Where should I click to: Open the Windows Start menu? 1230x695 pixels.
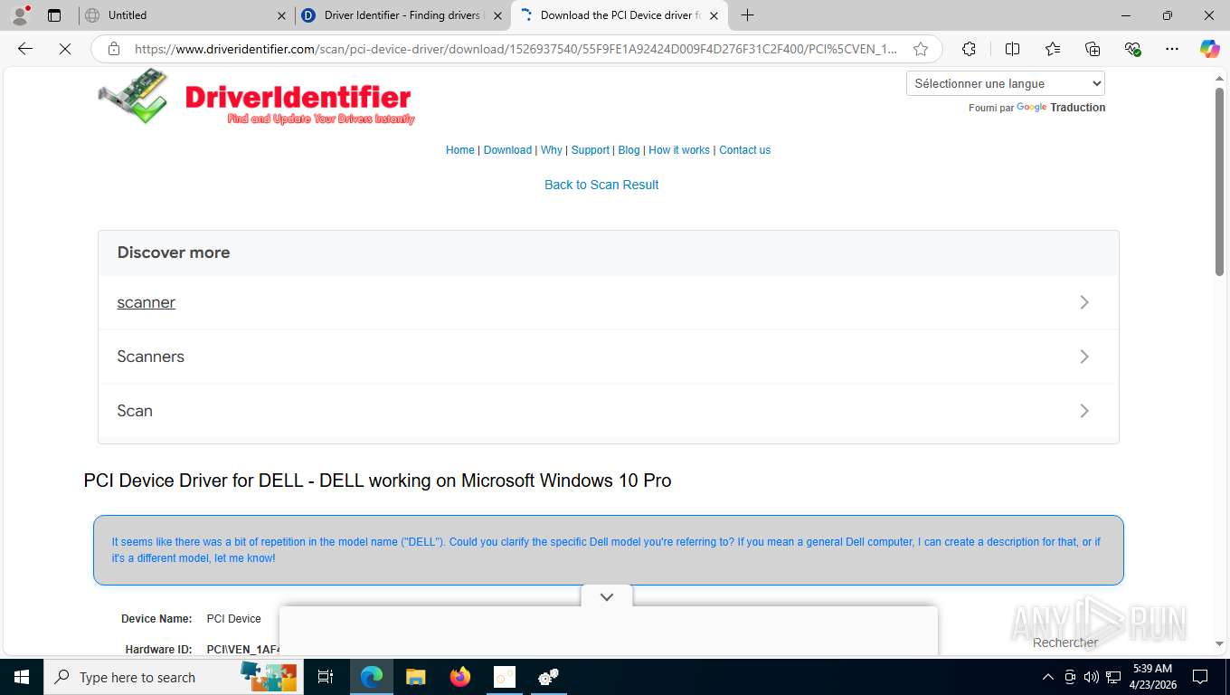[21, 677]
